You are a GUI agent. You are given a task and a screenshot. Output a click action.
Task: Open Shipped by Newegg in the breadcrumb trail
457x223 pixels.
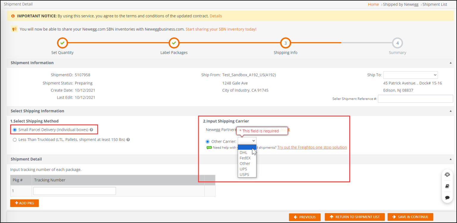pos(401,4)
